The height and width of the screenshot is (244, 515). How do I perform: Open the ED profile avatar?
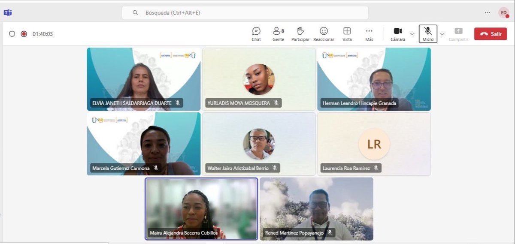(x=503, y=13)
